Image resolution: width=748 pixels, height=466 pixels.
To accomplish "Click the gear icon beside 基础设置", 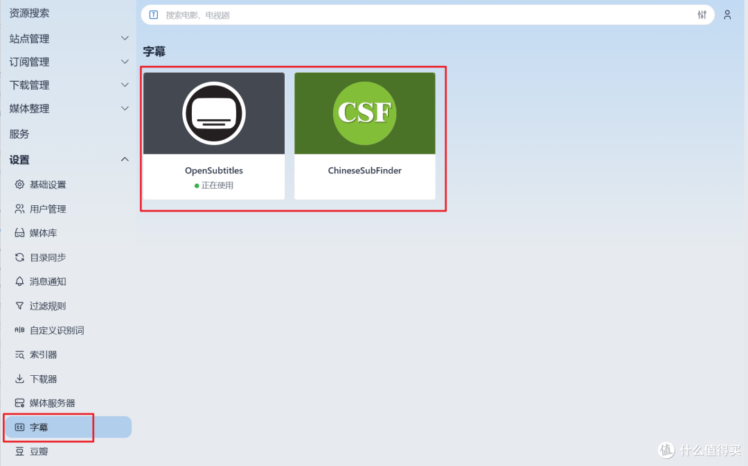I will coord(19,184).
